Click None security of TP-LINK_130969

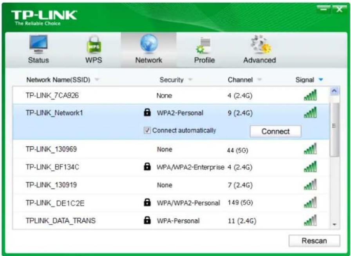165,149
